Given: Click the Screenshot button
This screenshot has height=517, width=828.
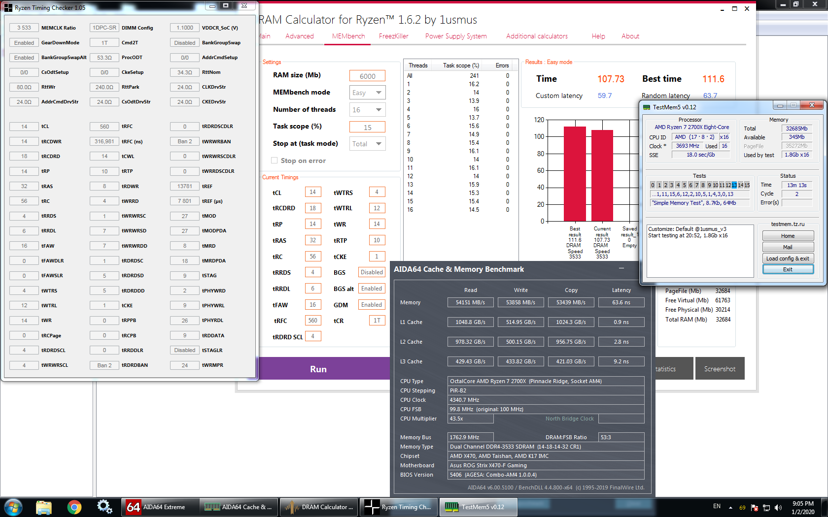Looking at the screenshot, I should [x=720, y=369].
